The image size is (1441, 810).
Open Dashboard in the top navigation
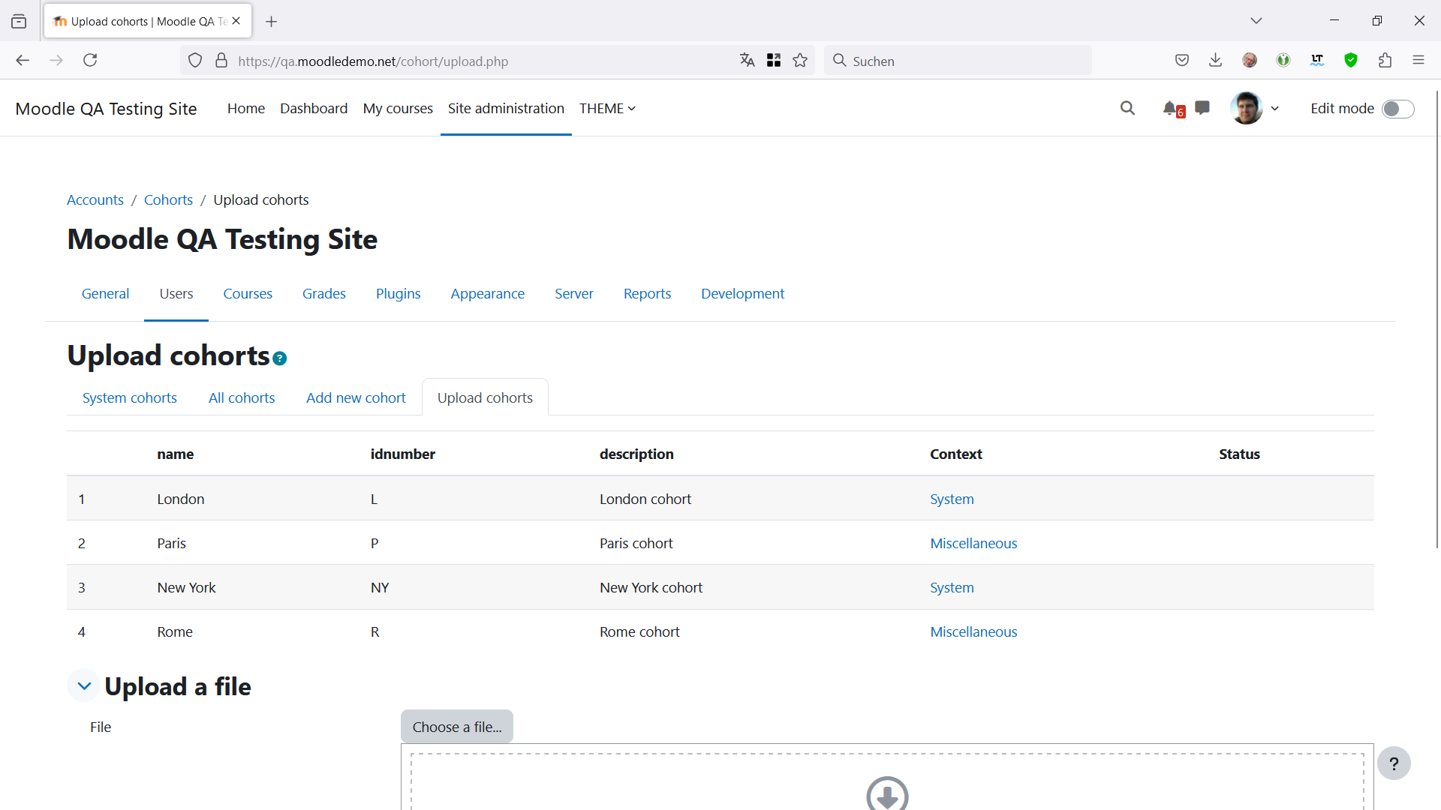pyautogui.click(x=314, y=109)
